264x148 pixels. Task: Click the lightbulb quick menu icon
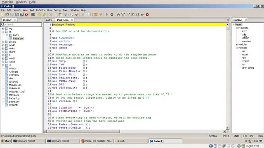101,15
